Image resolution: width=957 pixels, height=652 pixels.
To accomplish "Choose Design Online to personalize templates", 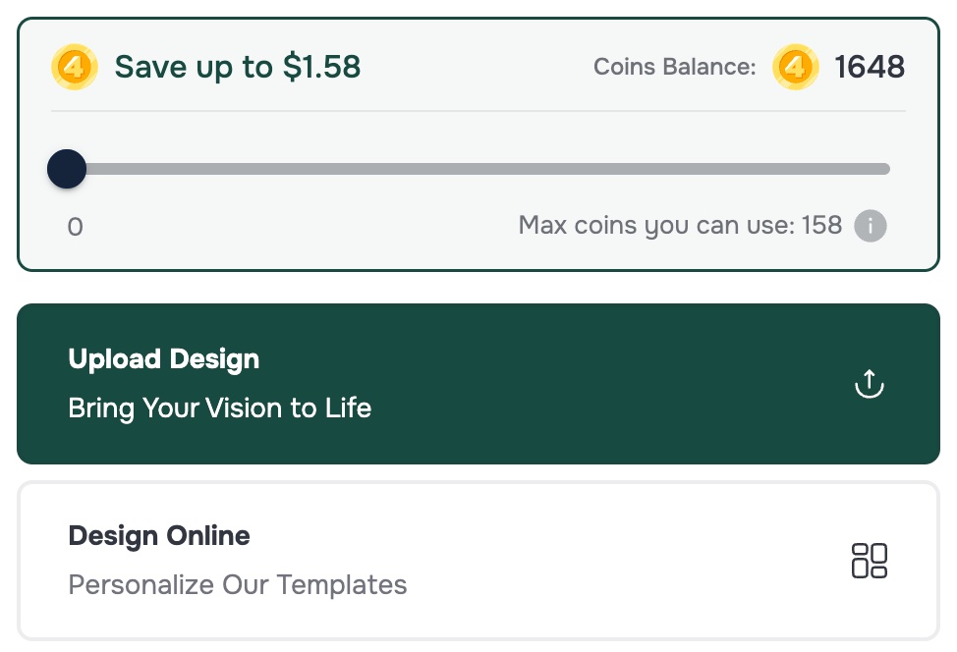I will 478,560.
